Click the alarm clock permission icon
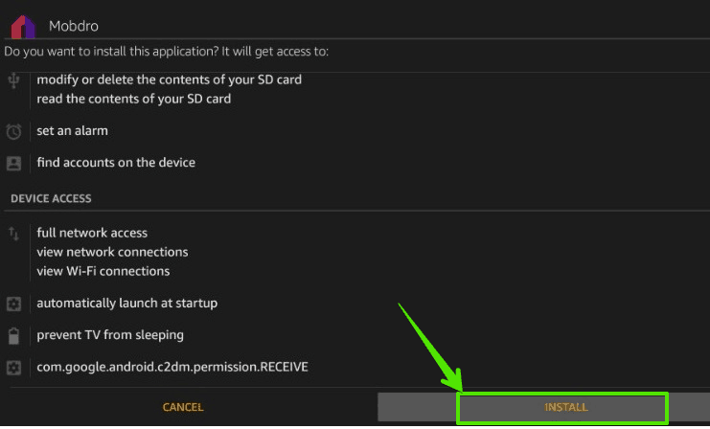Image resolution: width=710 pixels, height=429 pixels. point(13,131)
